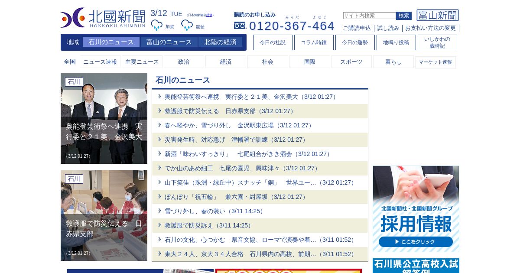The image size is (520, 273).
Task: Open 今日の運勢 button
Action: pos(355,42)
